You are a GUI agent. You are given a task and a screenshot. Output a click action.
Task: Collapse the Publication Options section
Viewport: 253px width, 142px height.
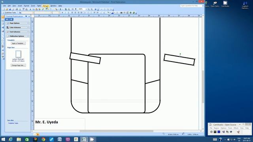(x=18, y=36)
